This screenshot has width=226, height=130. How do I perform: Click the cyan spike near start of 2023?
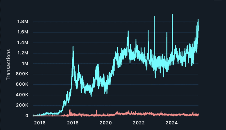(154, 17)
